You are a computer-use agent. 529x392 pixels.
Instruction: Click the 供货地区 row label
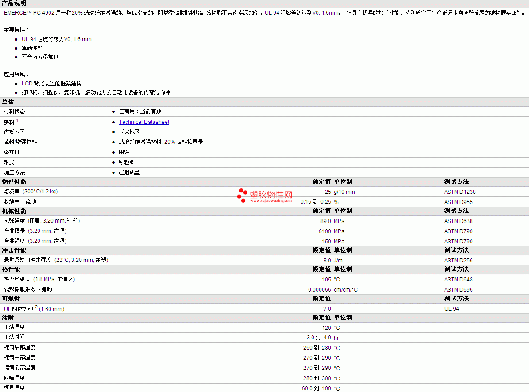pos(14,132)
